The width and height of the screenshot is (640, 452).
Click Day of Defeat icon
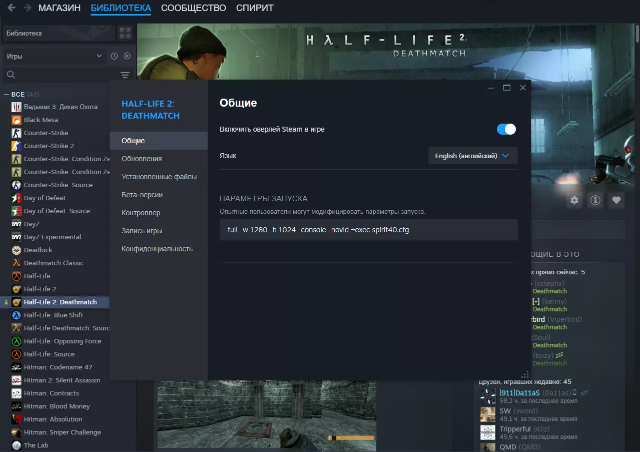tap(17, 198)
